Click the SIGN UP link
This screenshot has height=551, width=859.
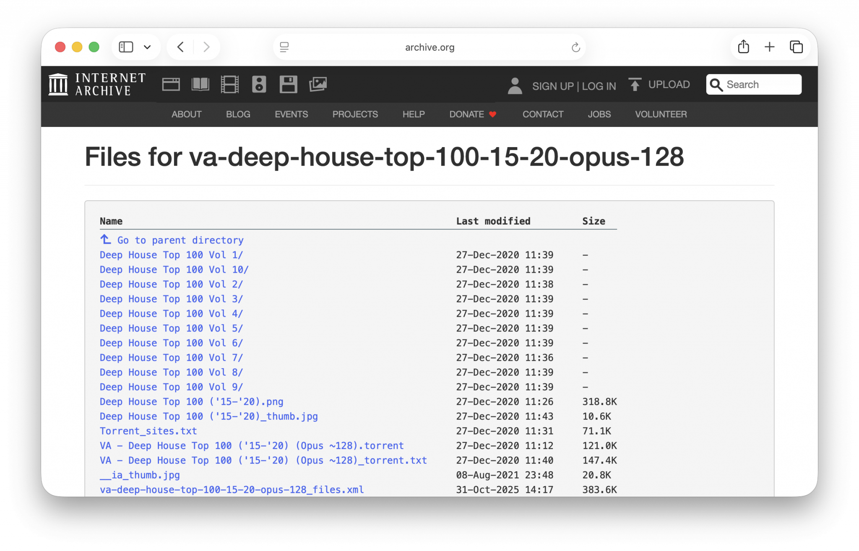click(x=552, y=86)
